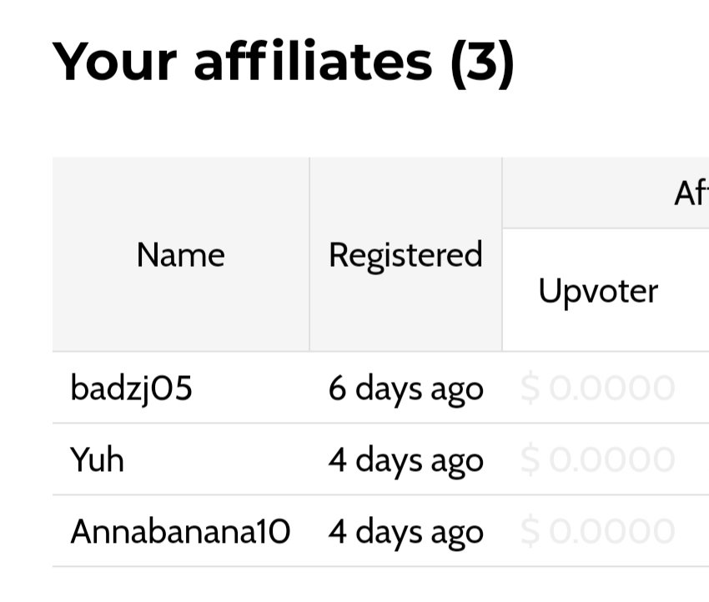Click the partially visible Af header

point(691,193)
